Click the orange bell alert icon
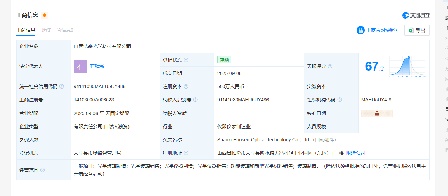This screenshot has height=196, width=448. click(x=45, y=15)
